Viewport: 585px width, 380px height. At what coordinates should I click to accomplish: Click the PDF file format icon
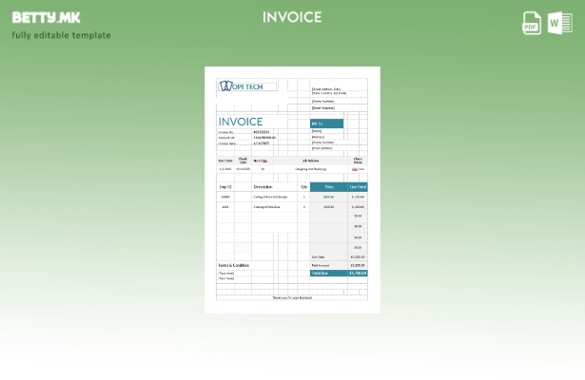coord(532,23)
